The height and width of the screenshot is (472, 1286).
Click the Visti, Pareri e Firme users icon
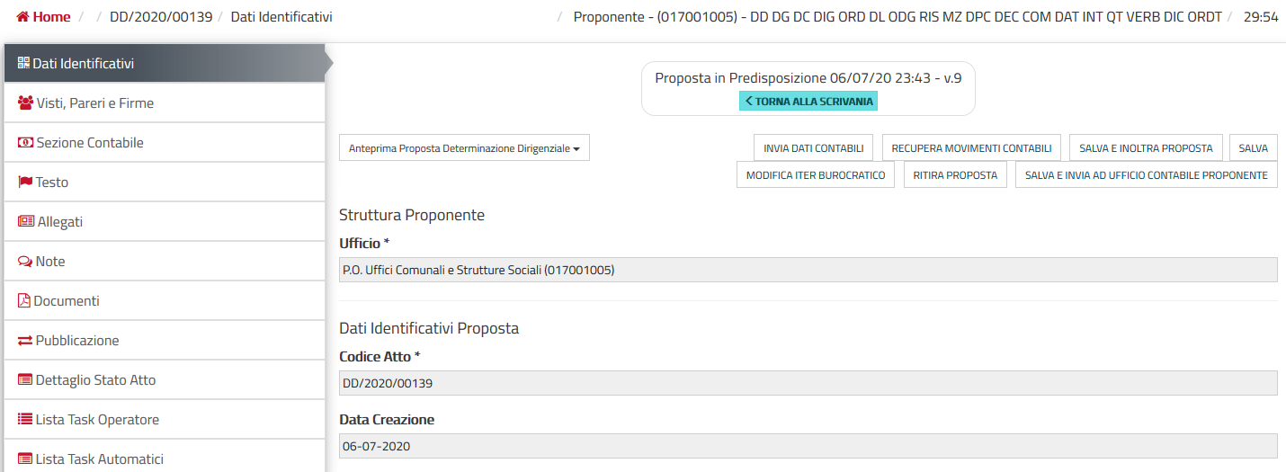click(25, 103)
